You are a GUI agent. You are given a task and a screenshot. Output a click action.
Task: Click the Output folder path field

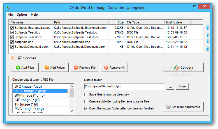124,87
